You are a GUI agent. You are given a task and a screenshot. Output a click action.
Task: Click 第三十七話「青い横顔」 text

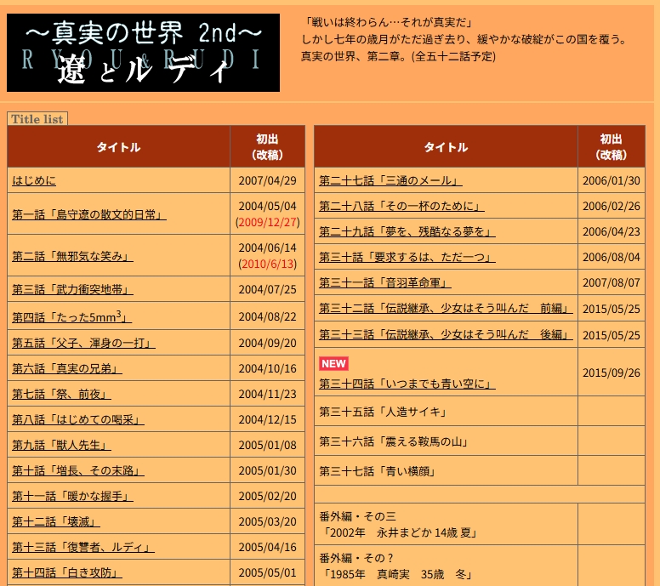(377, 471)
